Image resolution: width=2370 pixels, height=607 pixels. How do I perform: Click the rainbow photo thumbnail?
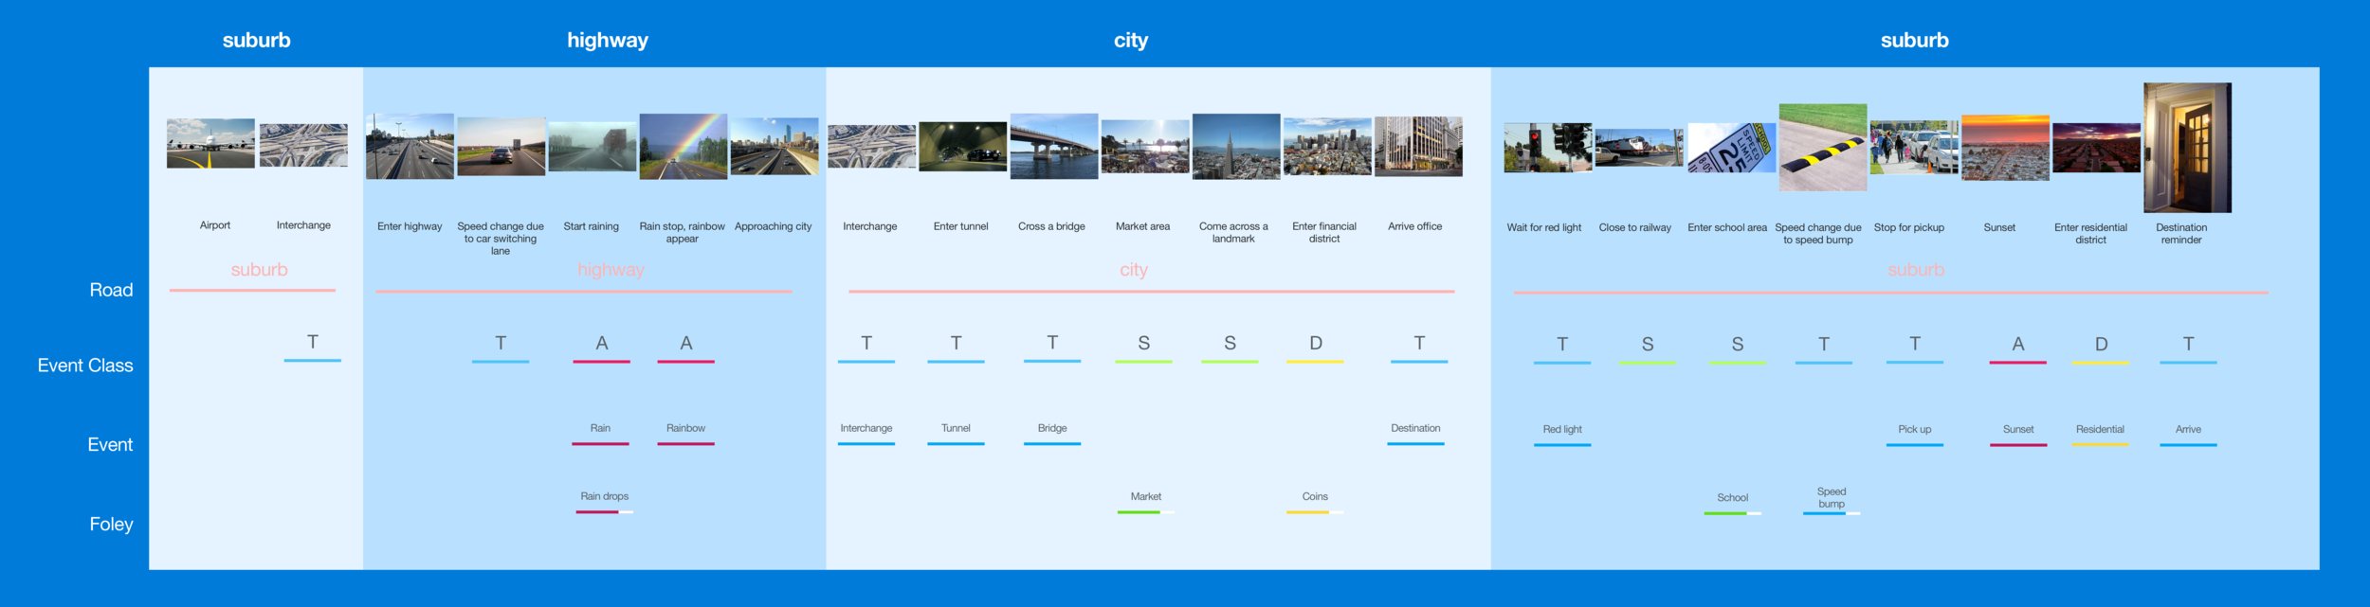point(684,146)
